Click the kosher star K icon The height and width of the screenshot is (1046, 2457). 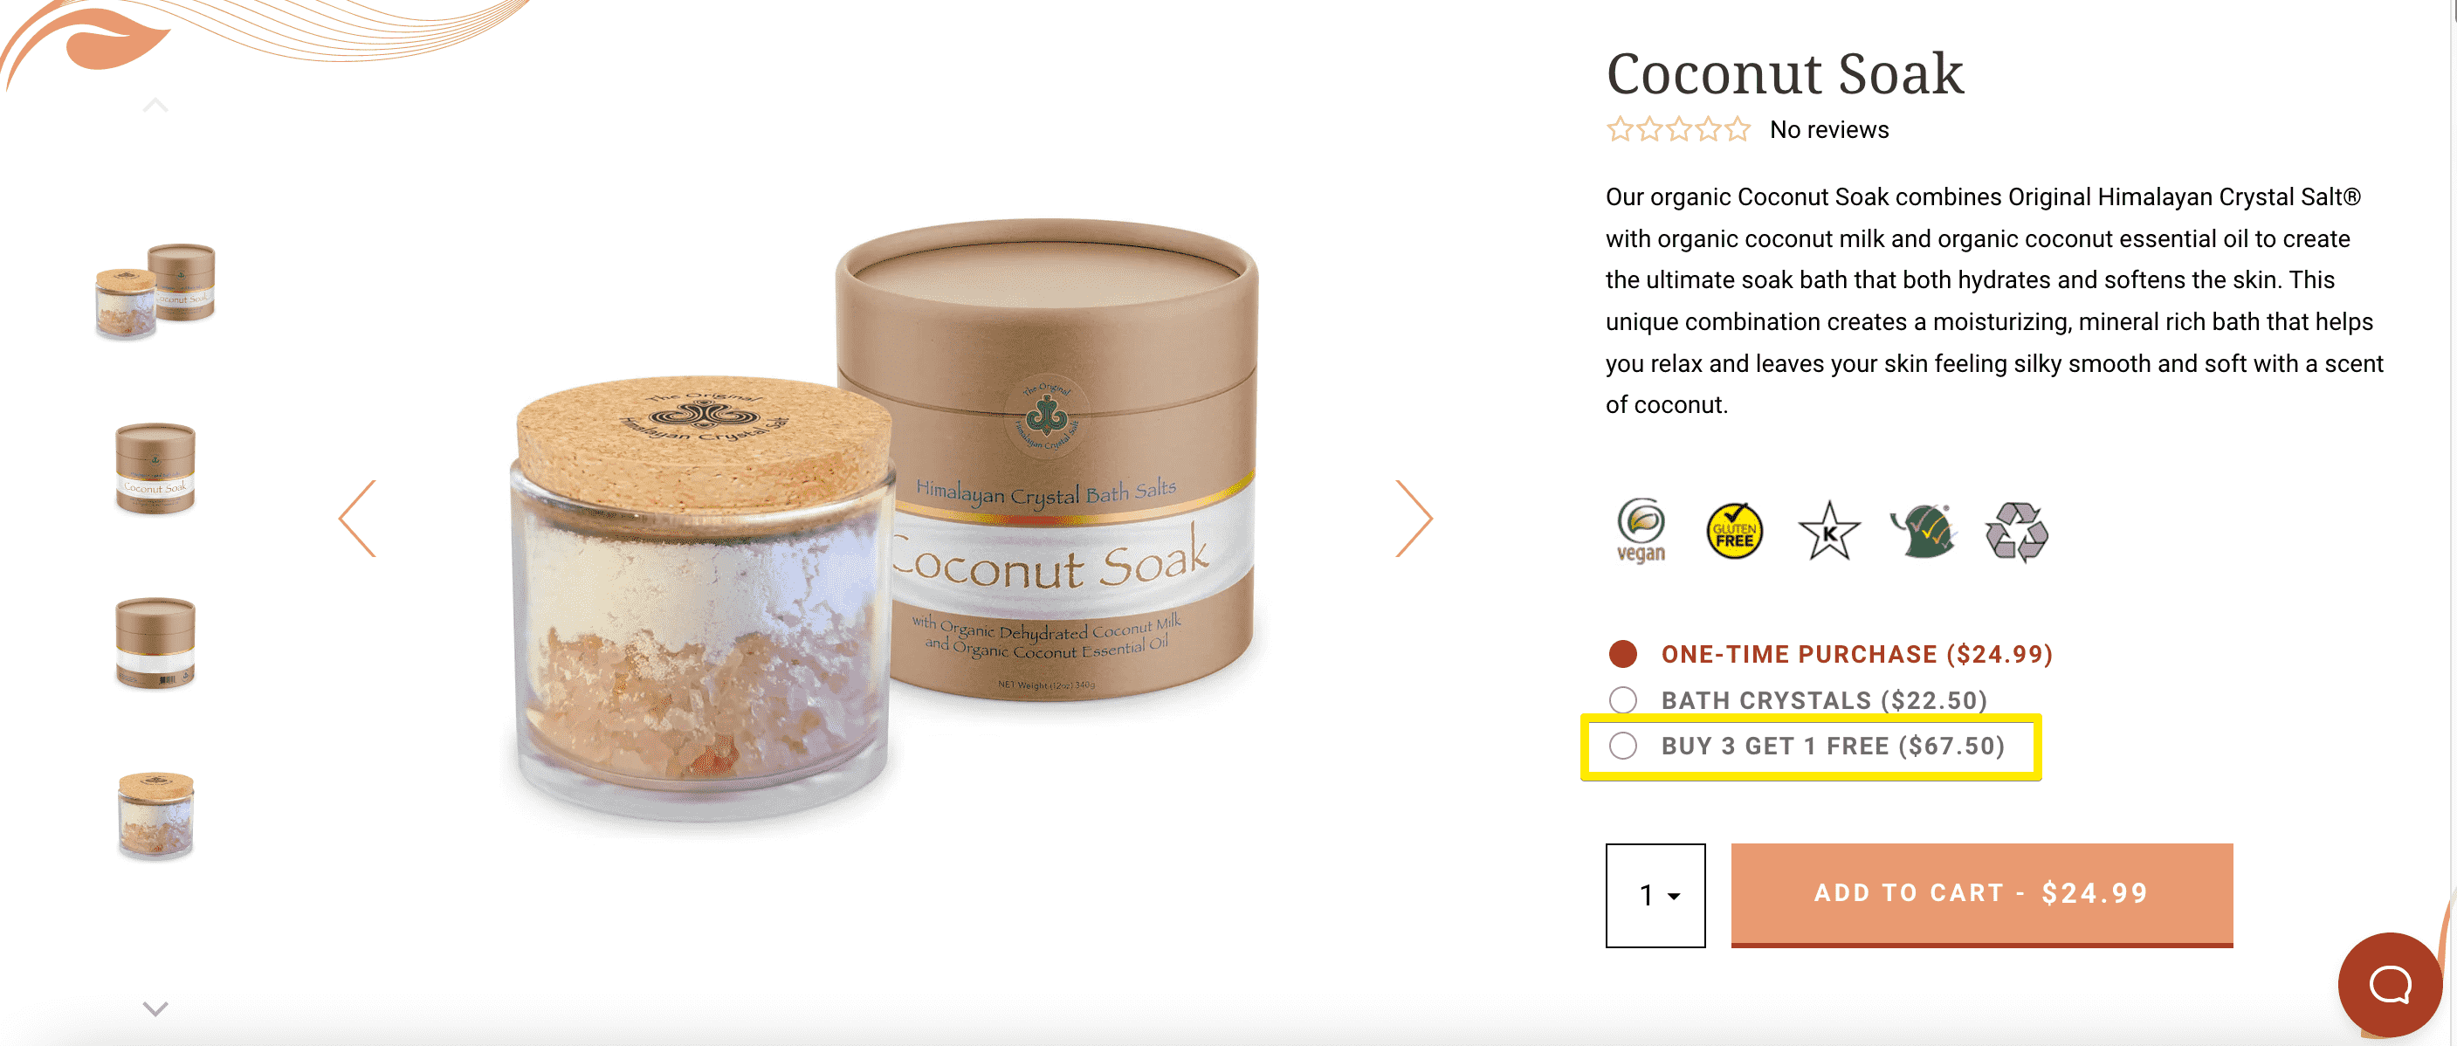pos(1828,531)
